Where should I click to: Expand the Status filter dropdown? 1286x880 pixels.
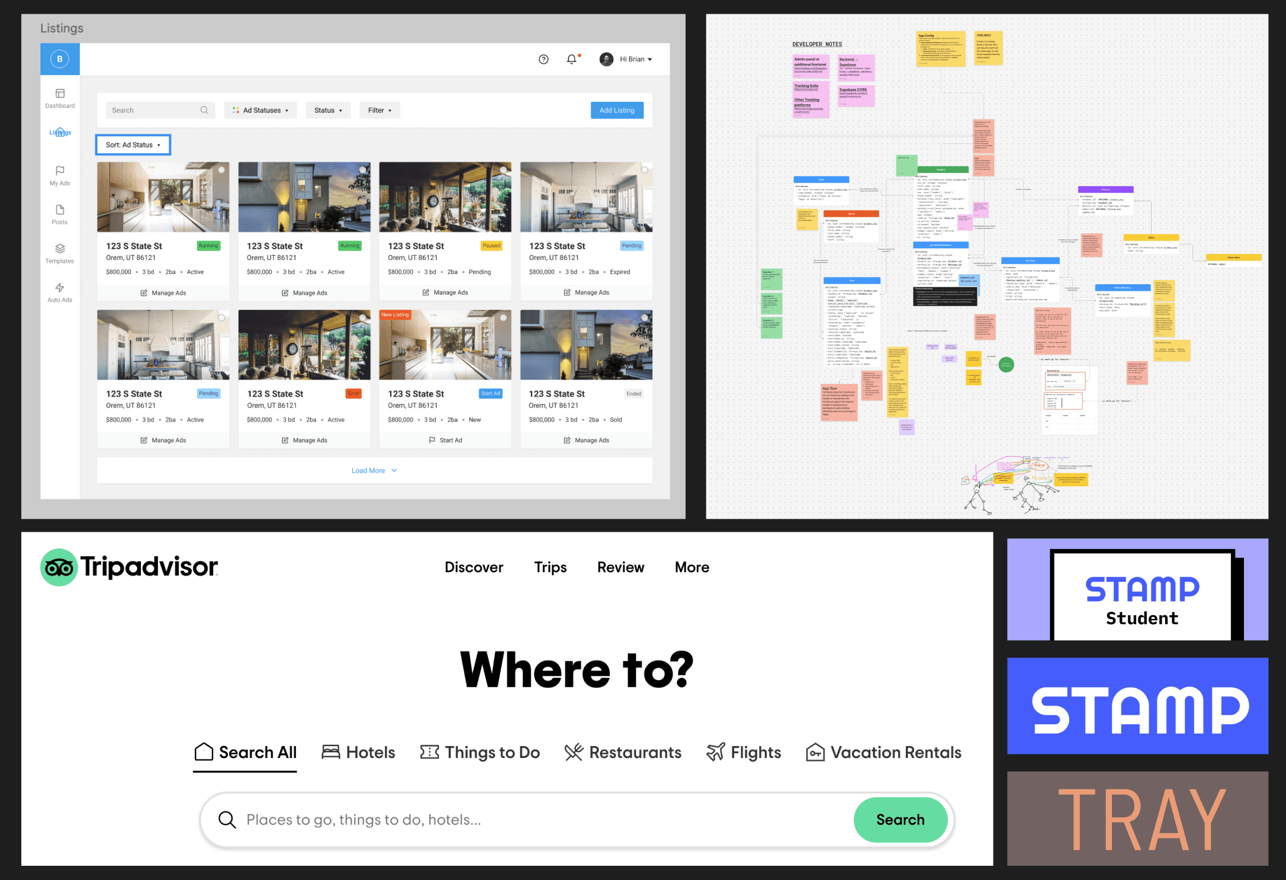tap(326, 110)
